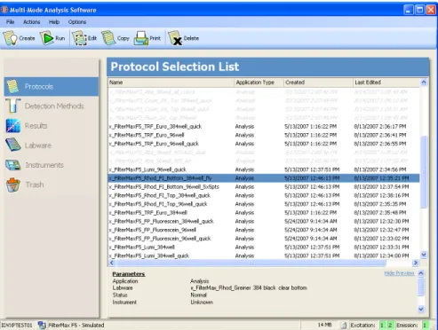Open the Results section icon
This screenshot has width=438, height=330.
tap(13, 126)
